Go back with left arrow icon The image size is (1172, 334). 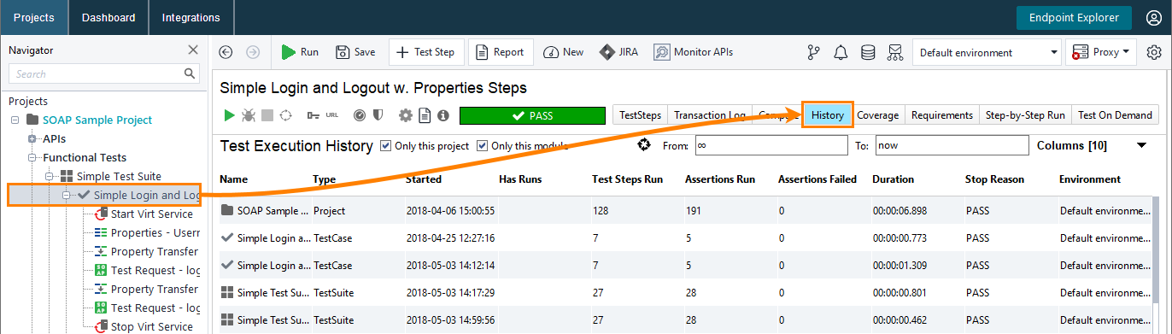pos(226,52)
